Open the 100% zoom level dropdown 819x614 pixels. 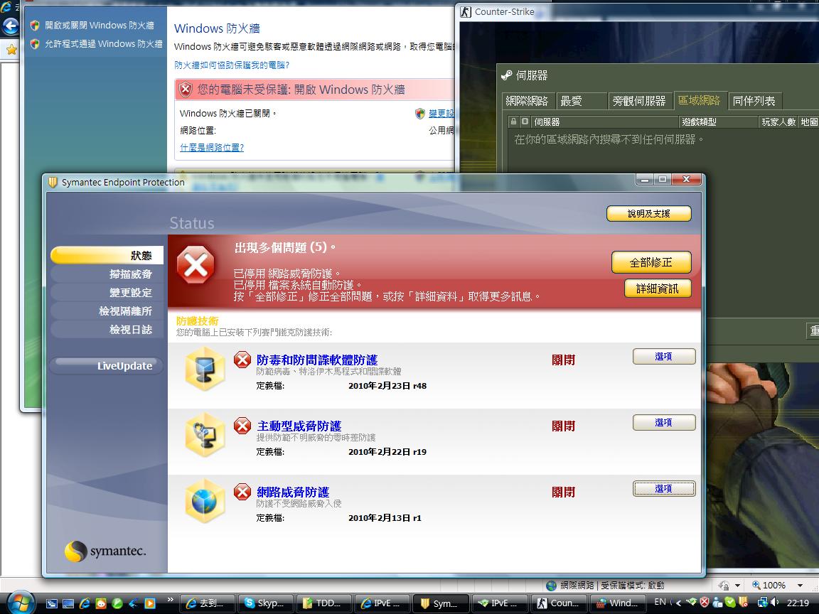[801, 586]
